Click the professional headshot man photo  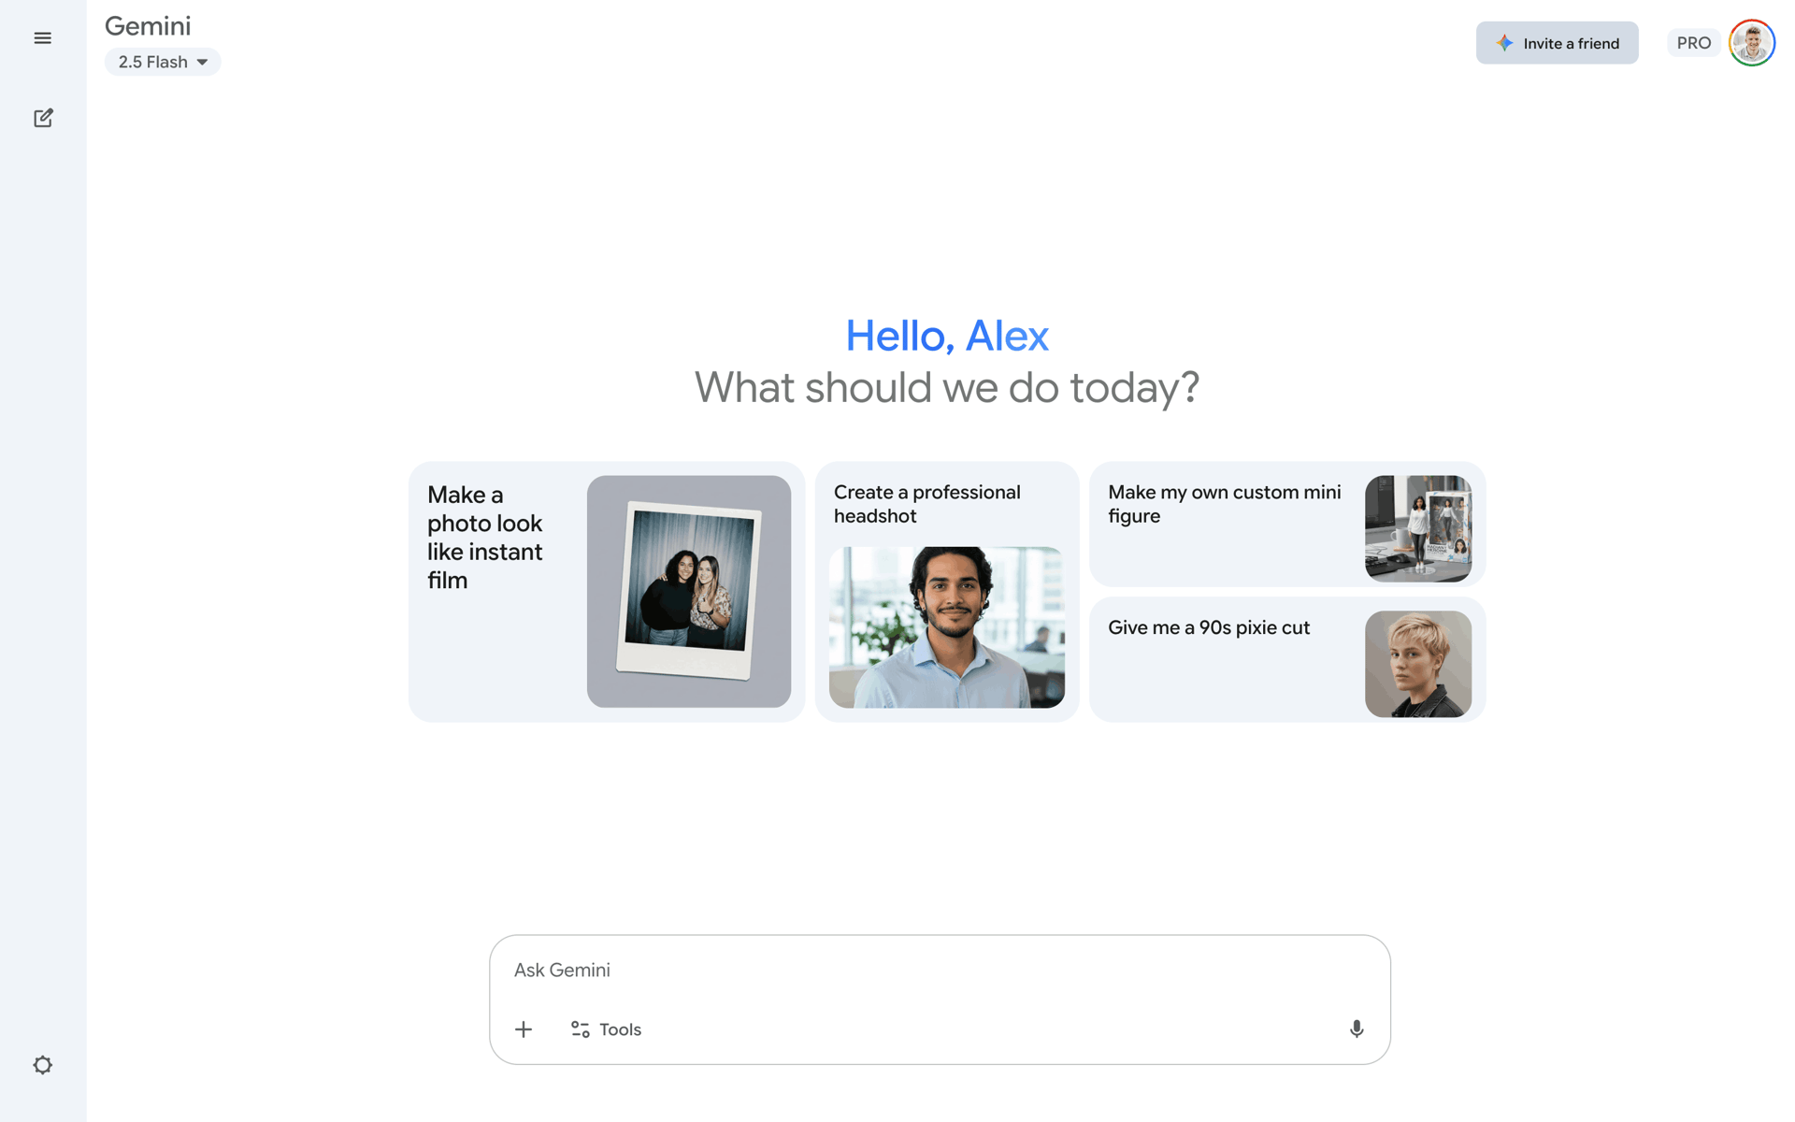pyautogui.click(x=947, y=627)
